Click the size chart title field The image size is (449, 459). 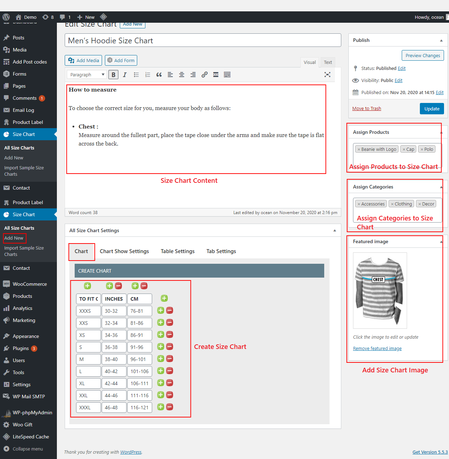tap(203, 40)
